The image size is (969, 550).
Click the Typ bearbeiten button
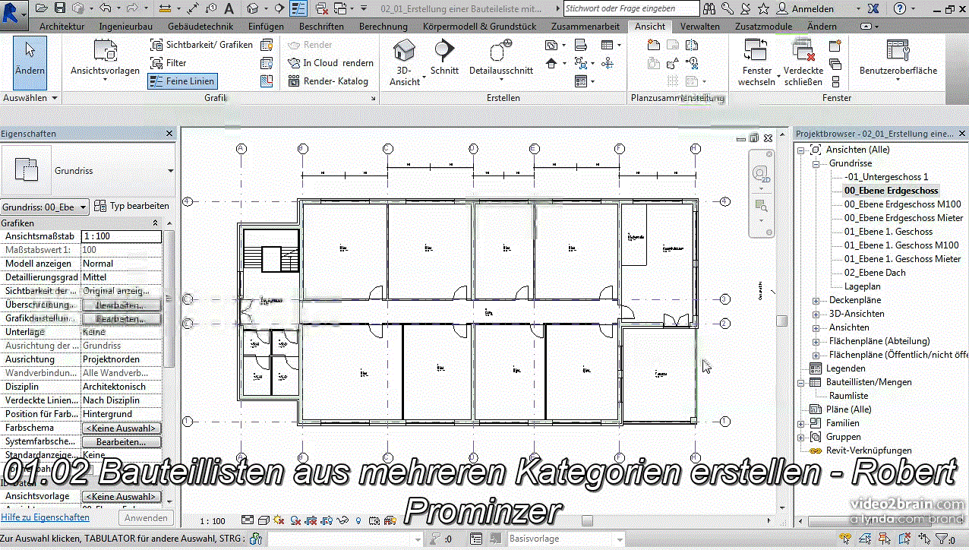click(132, 207)
